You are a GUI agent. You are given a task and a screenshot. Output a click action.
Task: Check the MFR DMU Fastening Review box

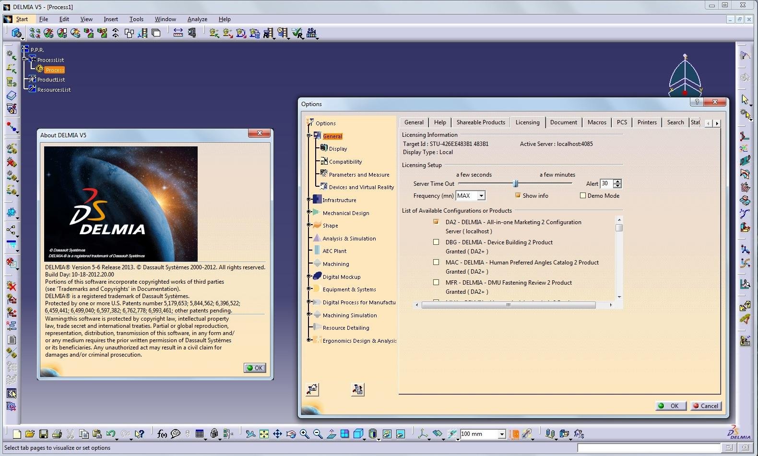pos(436,282)
